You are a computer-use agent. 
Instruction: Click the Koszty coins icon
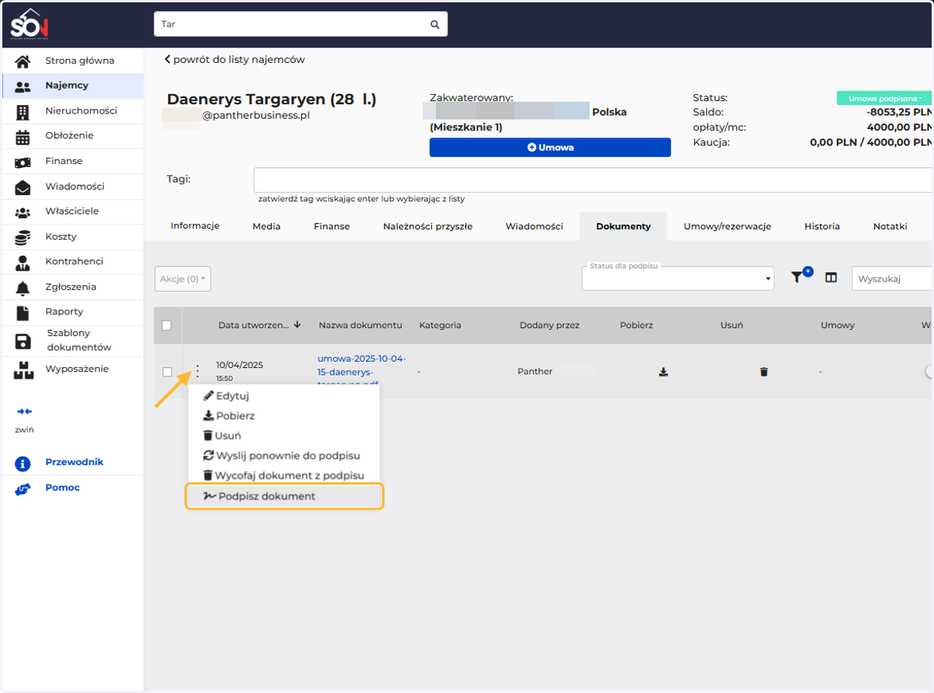23,237
